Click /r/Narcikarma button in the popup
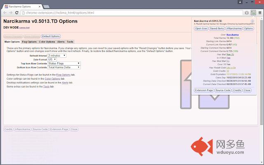Viewport: 264px width, 165px height. tap(234, 28)
